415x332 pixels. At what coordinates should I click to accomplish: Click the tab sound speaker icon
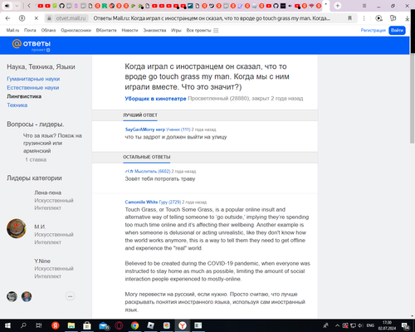[x=7, y=6]
